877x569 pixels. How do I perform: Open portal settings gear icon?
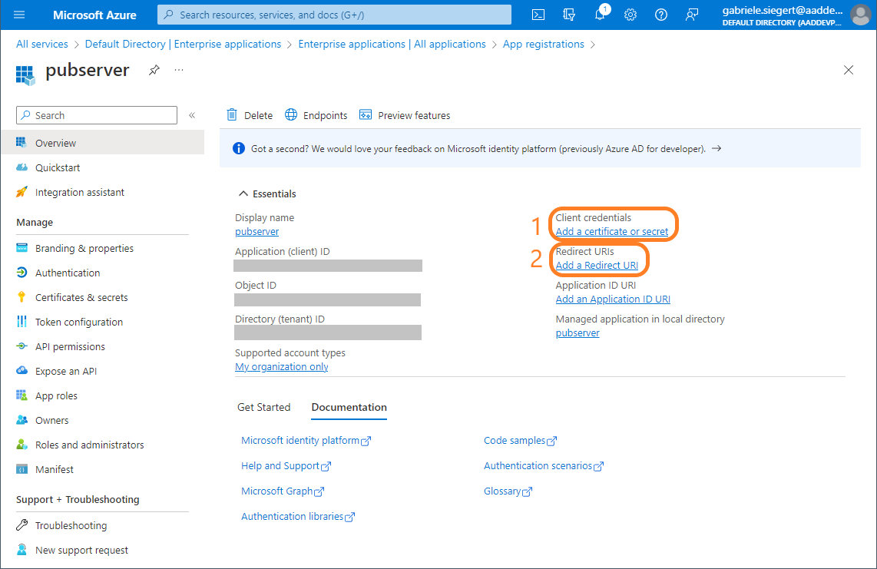tap(630, 15)
